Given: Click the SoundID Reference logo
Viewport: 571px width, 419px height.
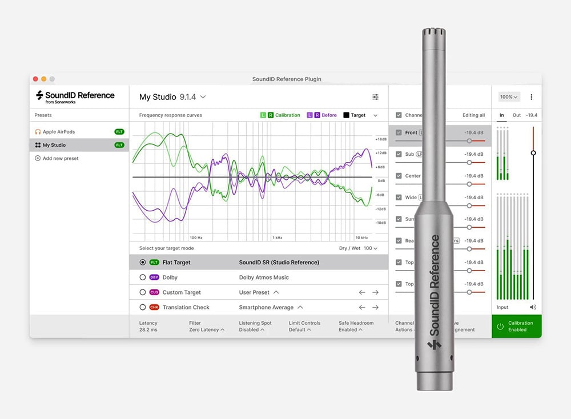Looking at the screenshot, I should (75, 97).
